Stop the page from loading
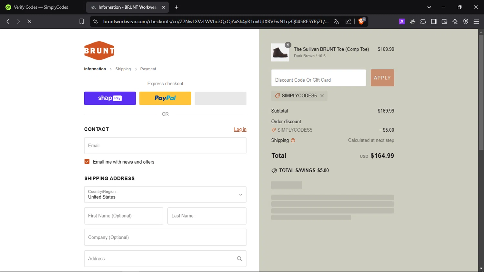Screen dimensions: 484x272 (x=29, y=21)
